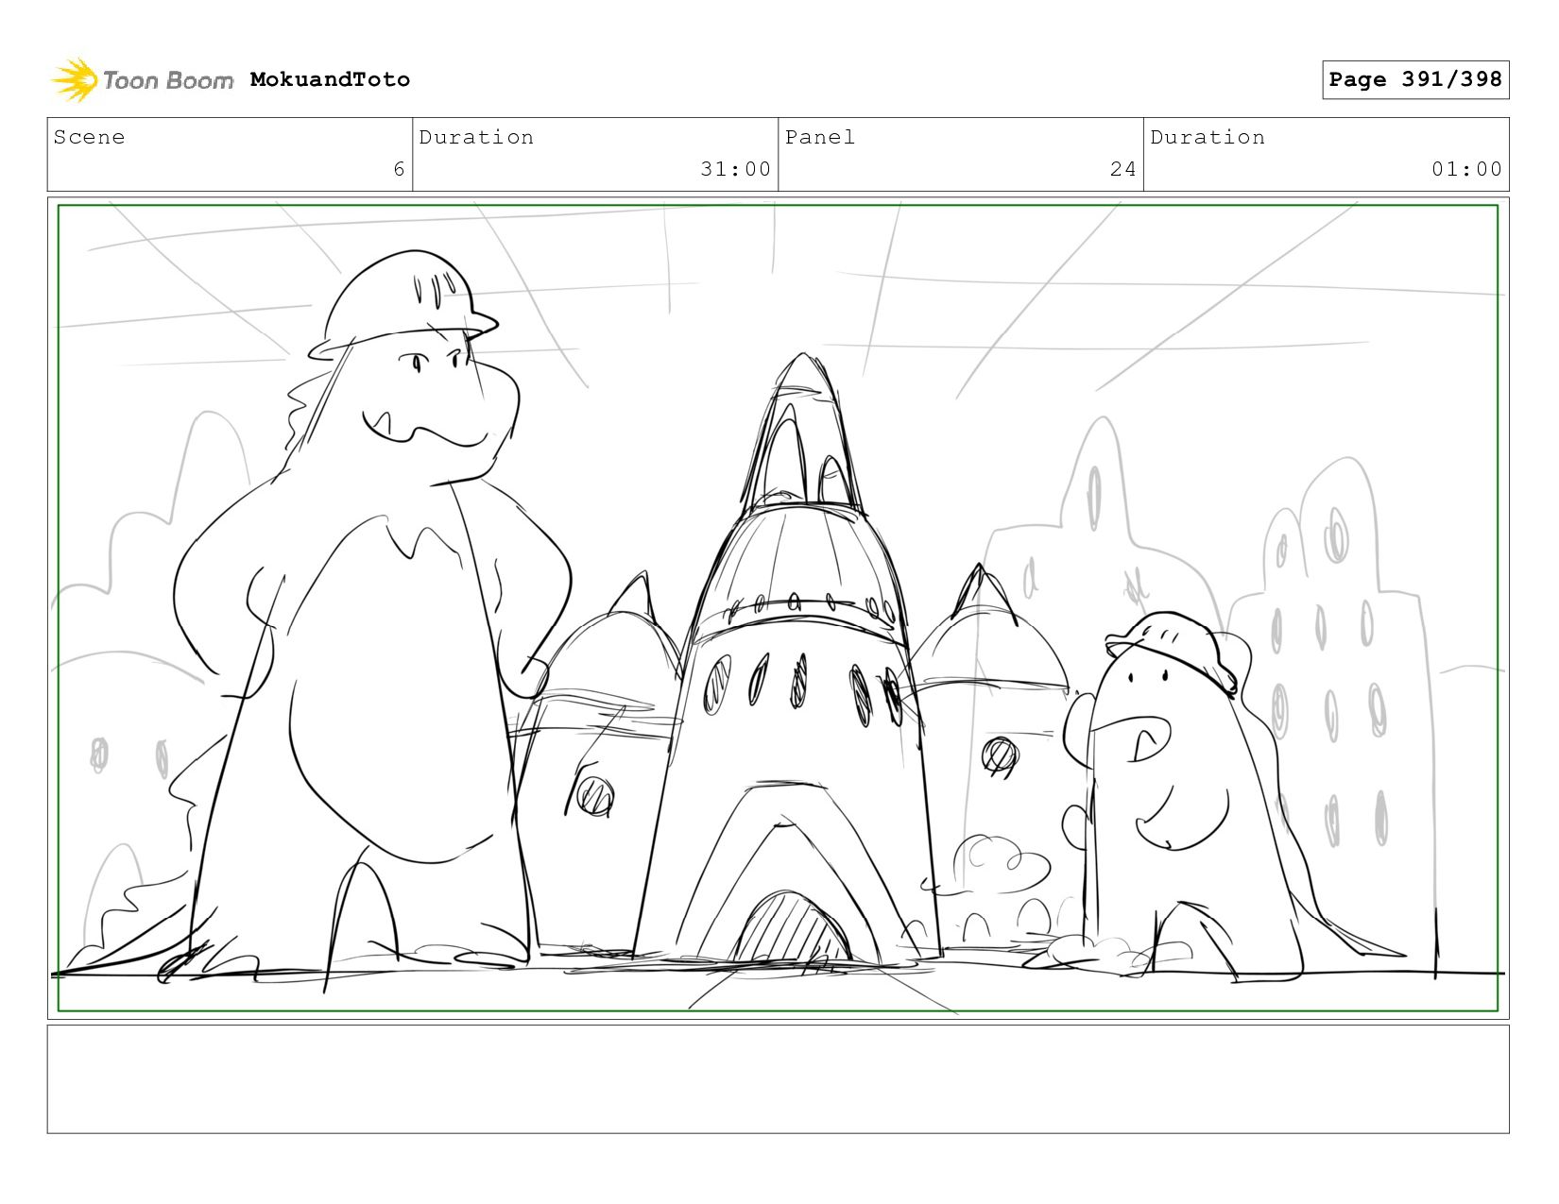The width and height of the screenshot is (1559, 1204).
Task: Click the Page 391/398 indicator
Action: [1414, 79]
